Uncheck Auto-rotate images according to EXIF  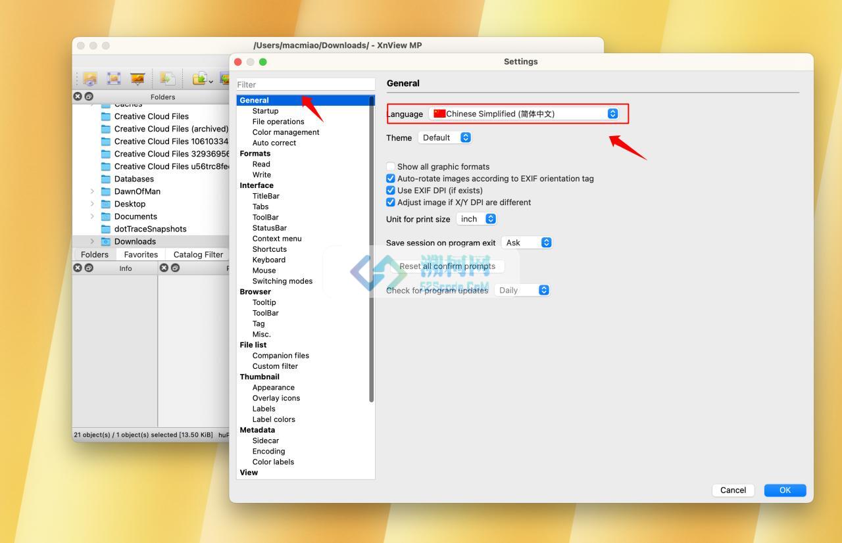click(x=391, y=178)
